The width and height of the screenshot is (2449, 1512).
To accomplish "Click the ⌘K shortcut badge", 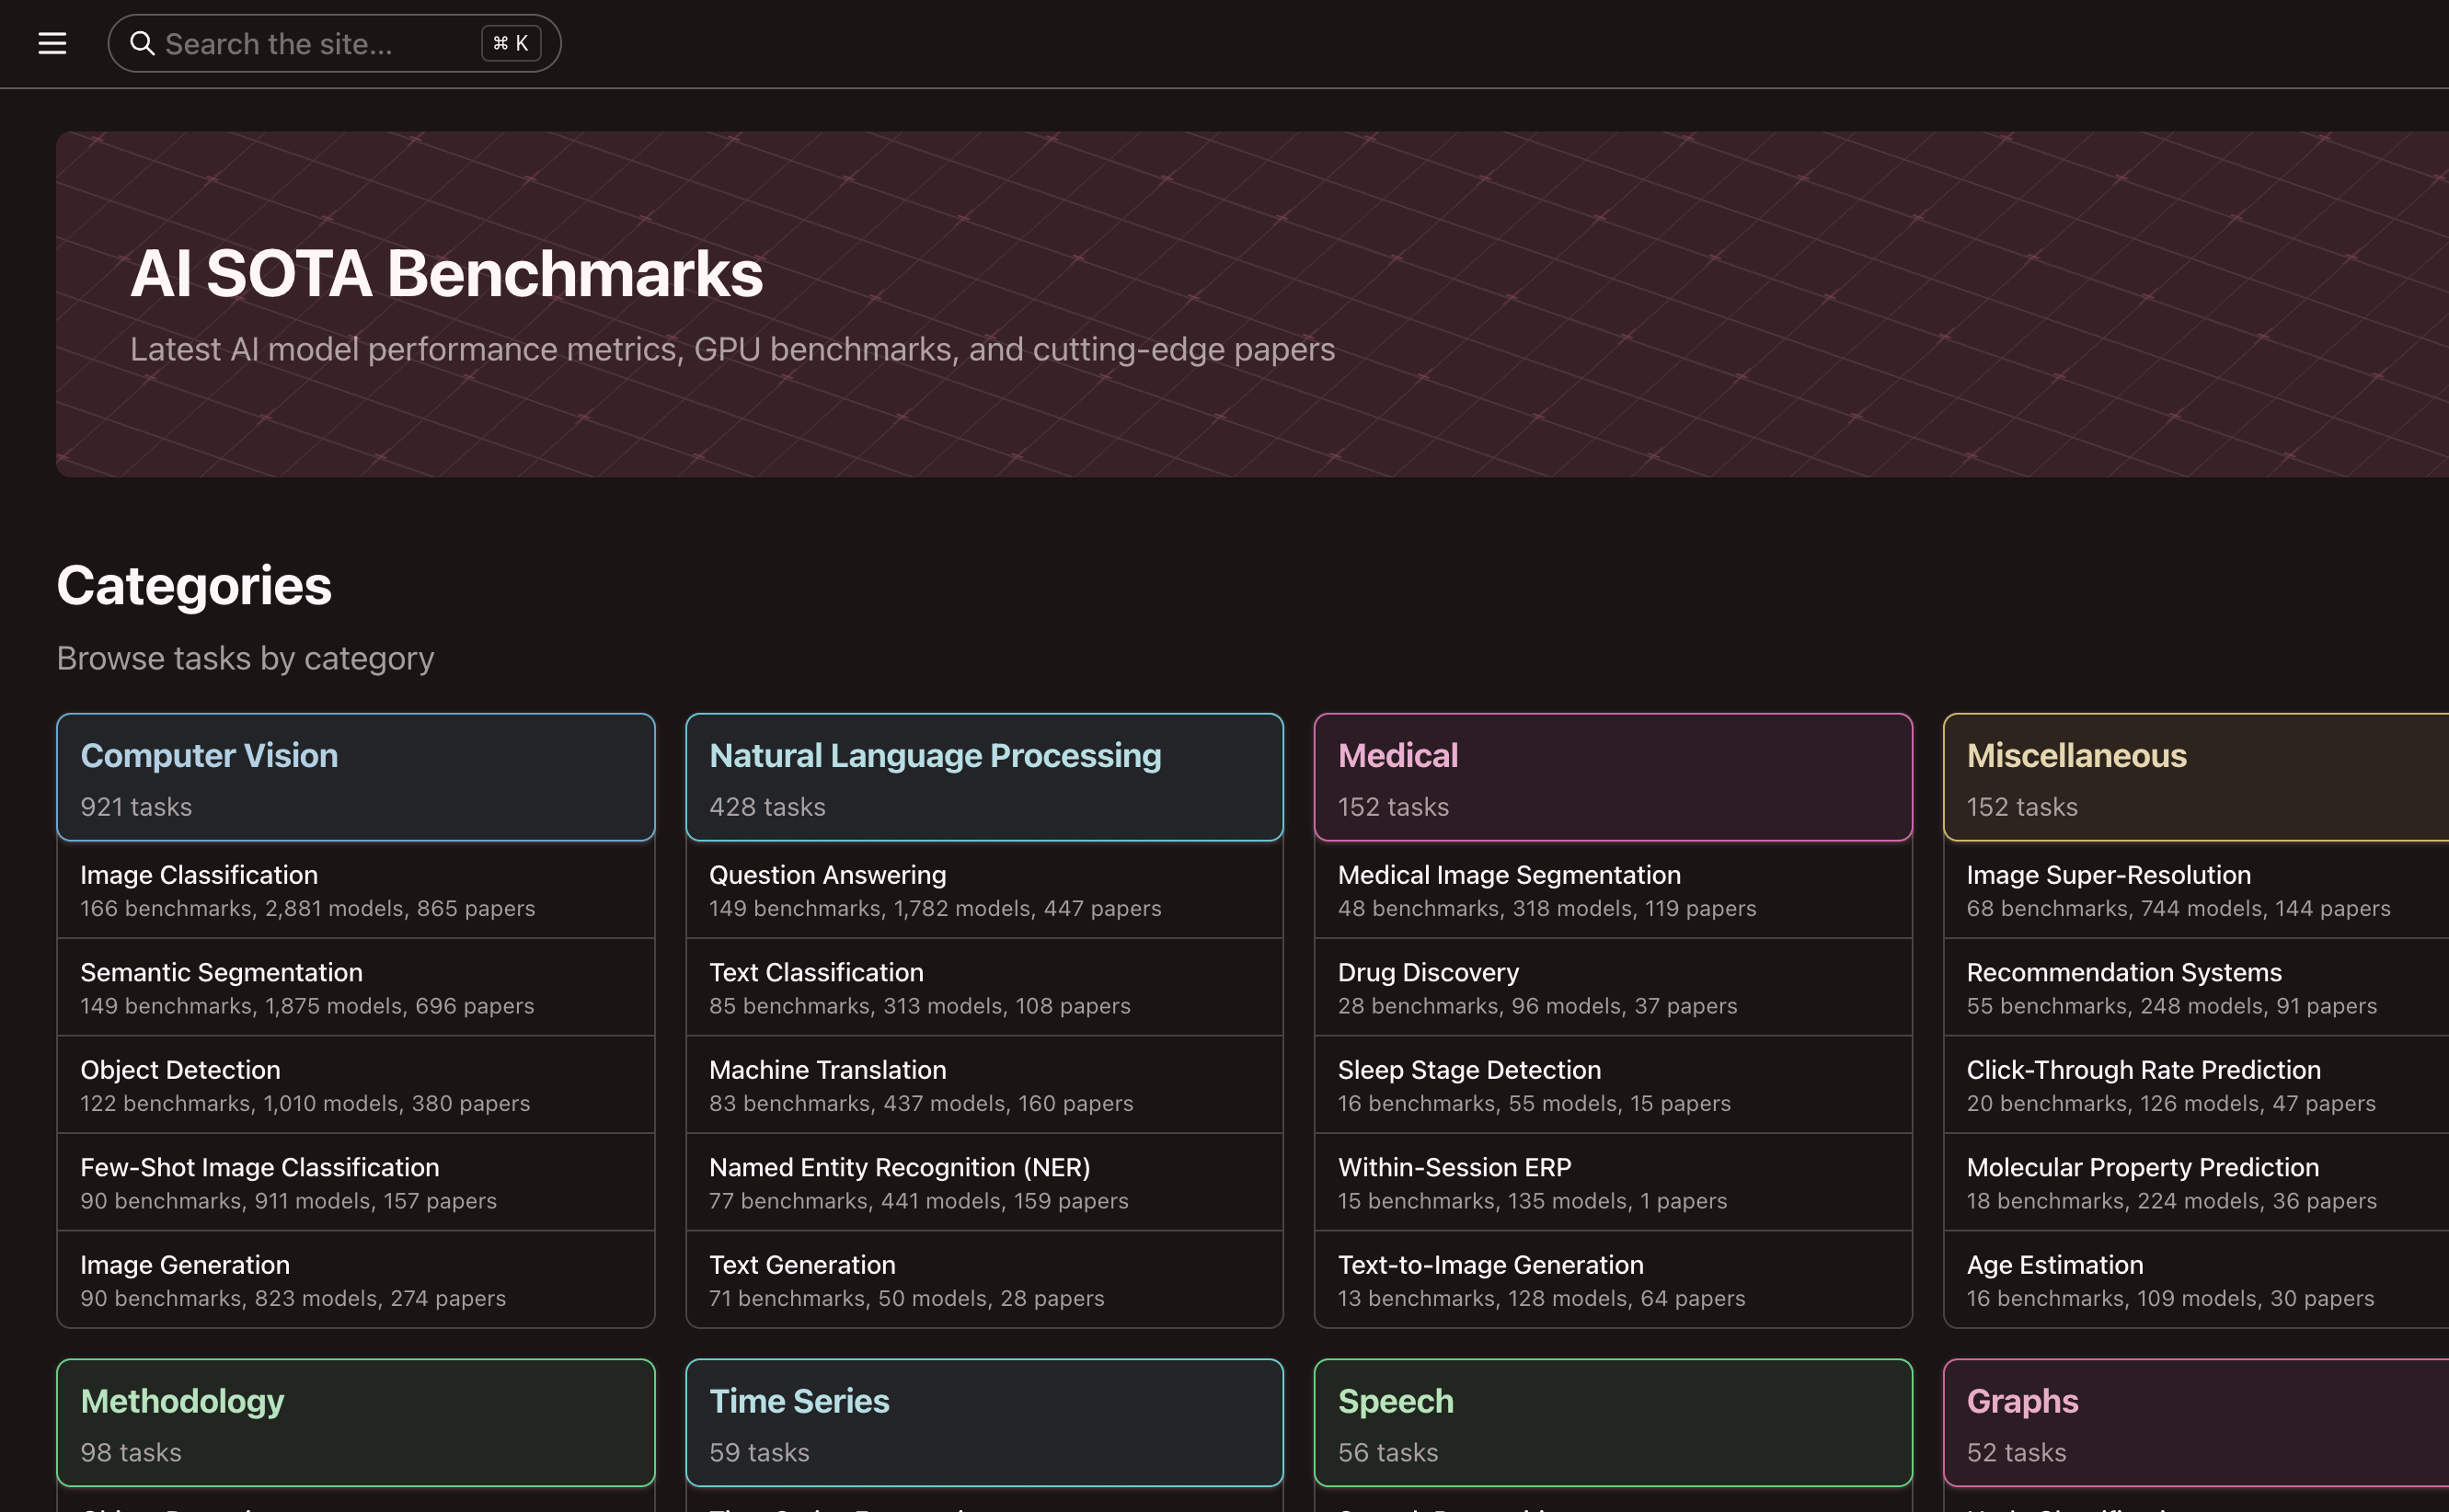I will (511, 43).
